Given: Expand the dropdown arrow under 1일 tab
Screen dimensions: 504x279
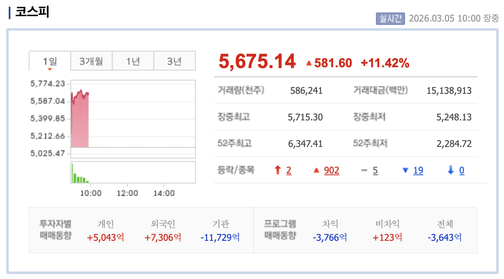Looking at the screenshot, I should tap(49, 70).
